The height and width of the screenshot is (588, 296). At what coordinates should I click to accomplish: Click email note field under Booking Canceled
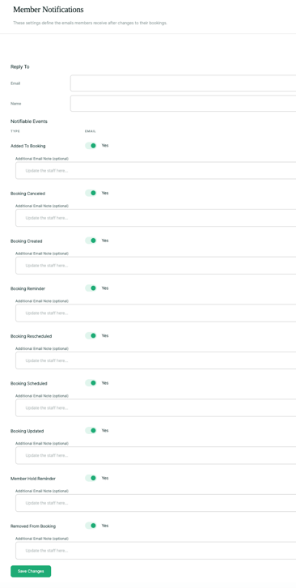156,218
